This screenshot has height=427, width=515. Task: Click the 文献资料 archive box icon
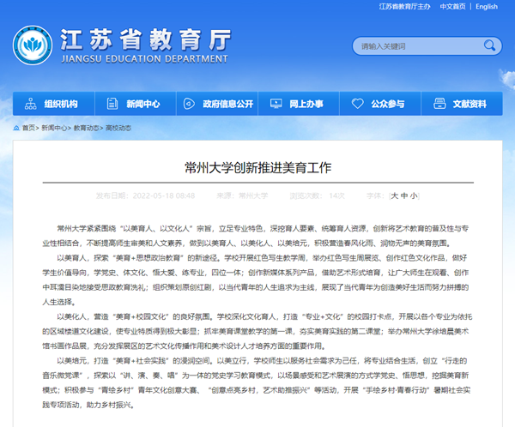coord(438,105)
